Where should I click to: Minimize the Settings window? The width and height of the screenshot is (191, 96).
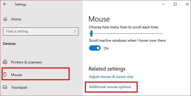[x=163, y=4]
